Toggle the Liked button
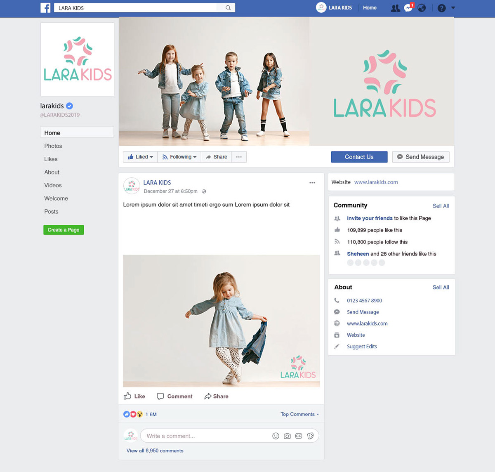The height and width of the screenshot is (472, 495). click(x=140, y=157)
